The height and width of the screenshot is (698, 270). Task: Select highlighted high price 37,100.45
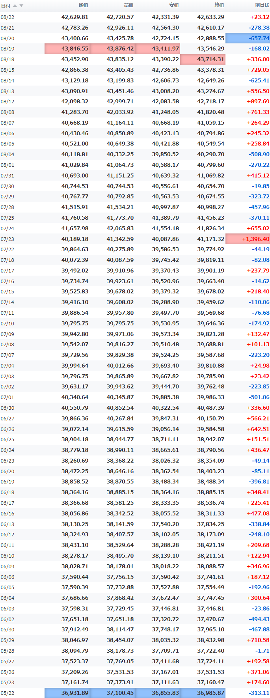[113, 693]
